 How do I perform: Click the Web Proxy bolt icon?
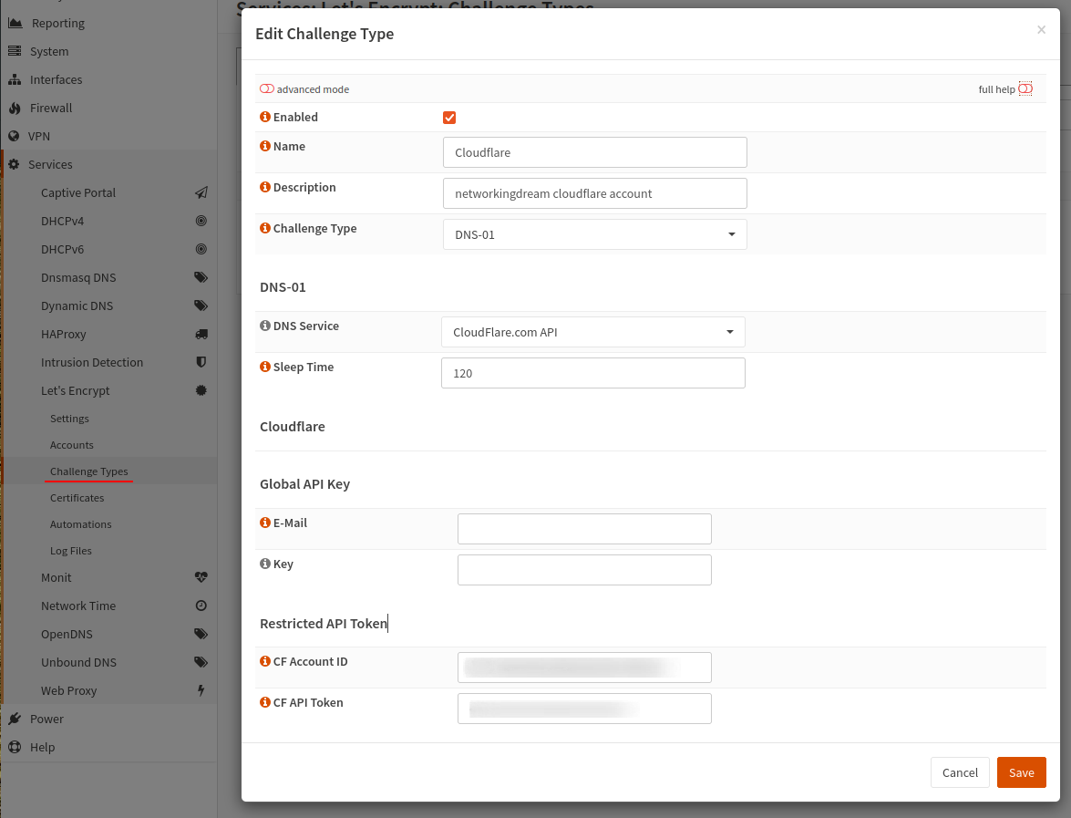click(201, 690)
